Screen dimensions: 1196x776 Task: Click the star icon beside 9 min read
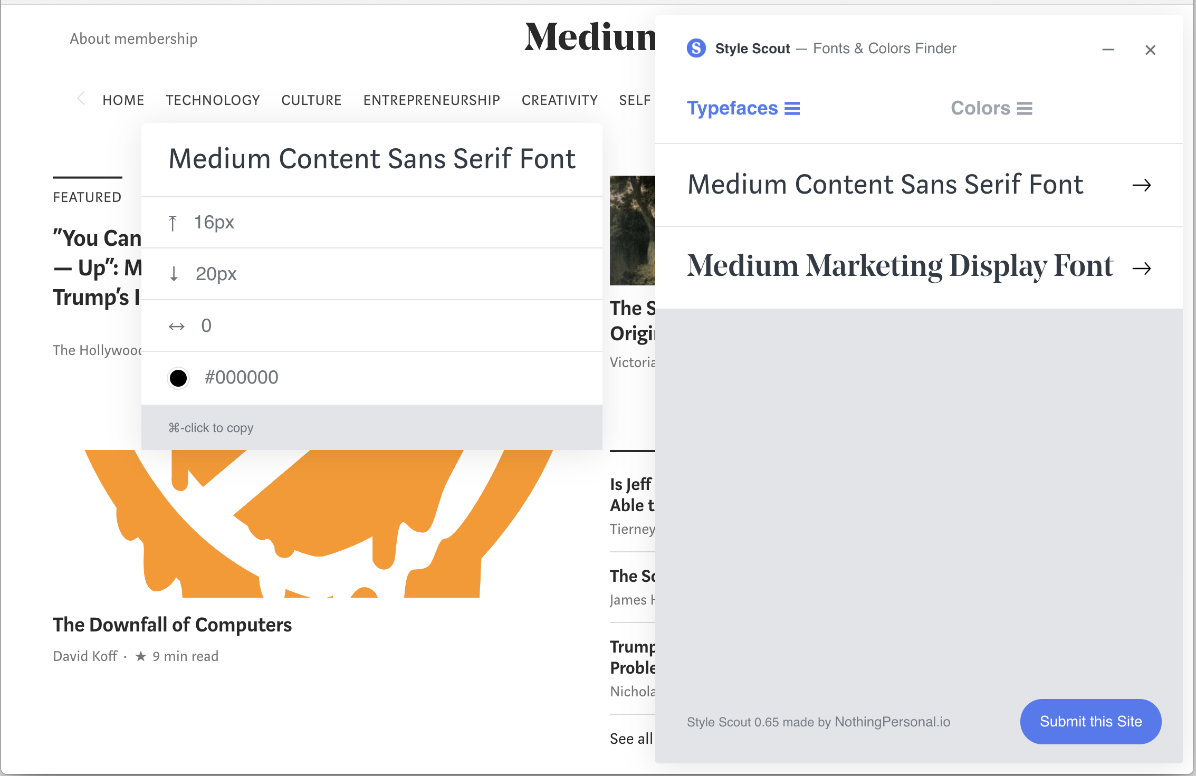pos(141,656)
